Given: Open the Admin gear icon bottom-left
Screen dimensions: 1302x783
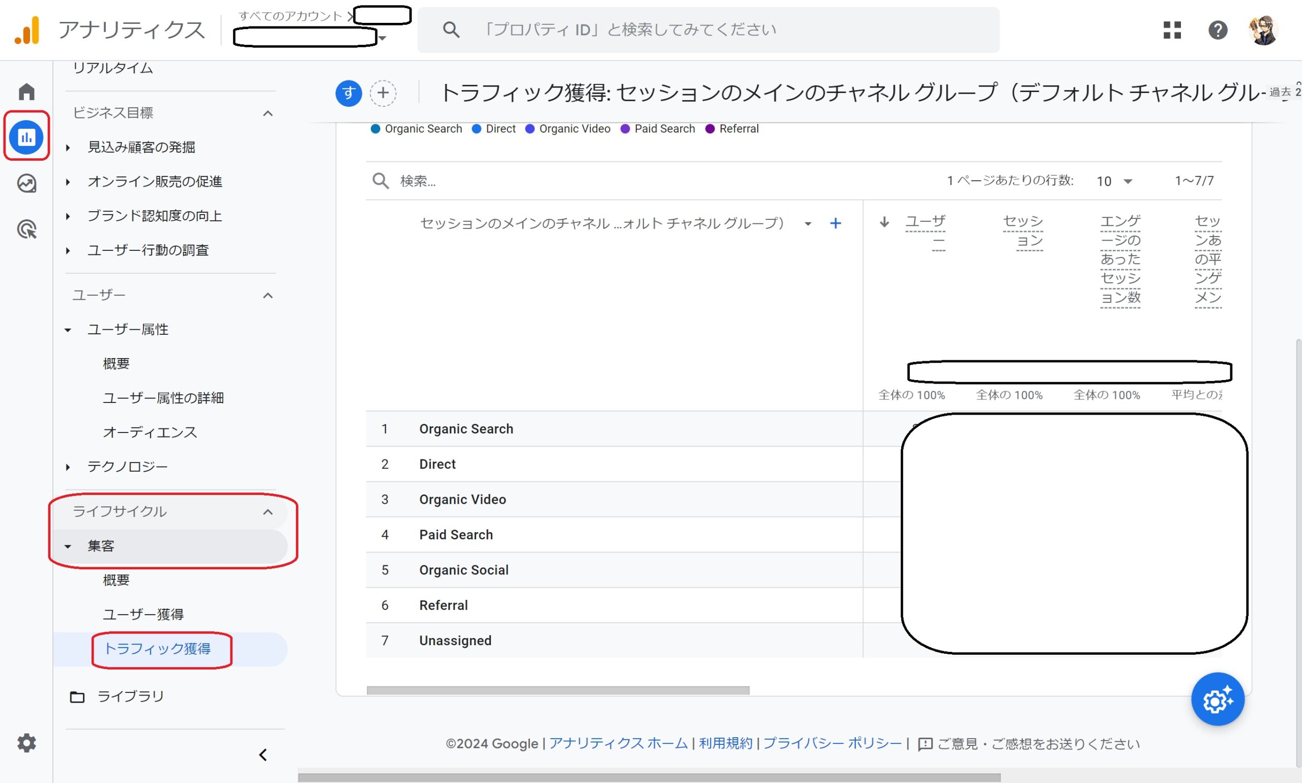Looking at the screenshot, I should click(26, 743).
